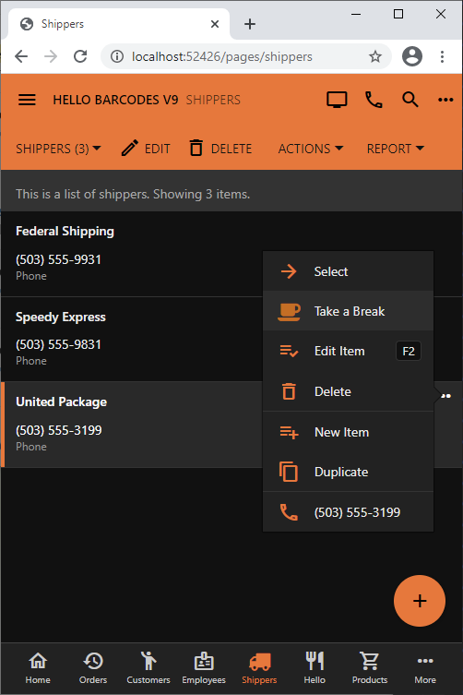Click the Delete toolbar button
463x695 pixels.
220,149
